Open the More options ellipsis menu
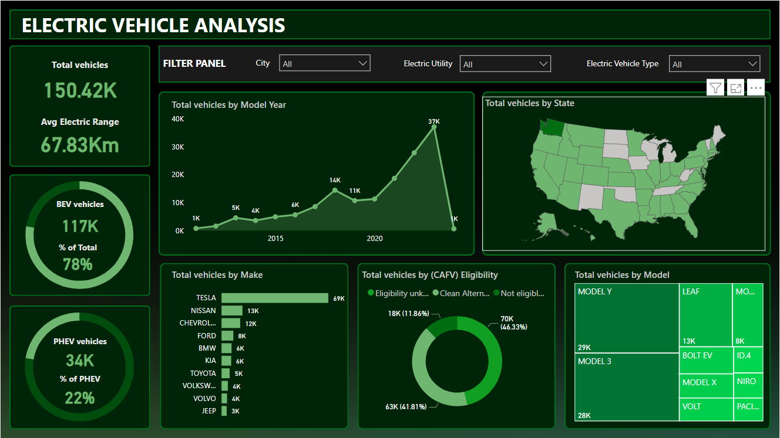This screenshot has width=780, height=438. [x=756, y=88]
